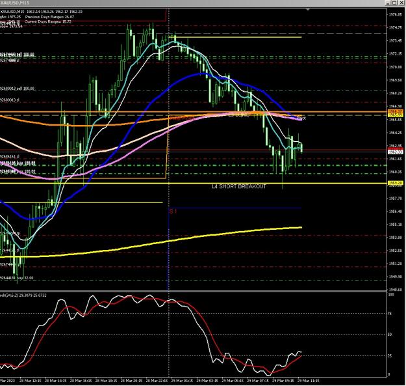Image resolution: width=406 pixels, height=386 pixels.
Task: Select the red 'S1' support label
Action: (173, 212)
